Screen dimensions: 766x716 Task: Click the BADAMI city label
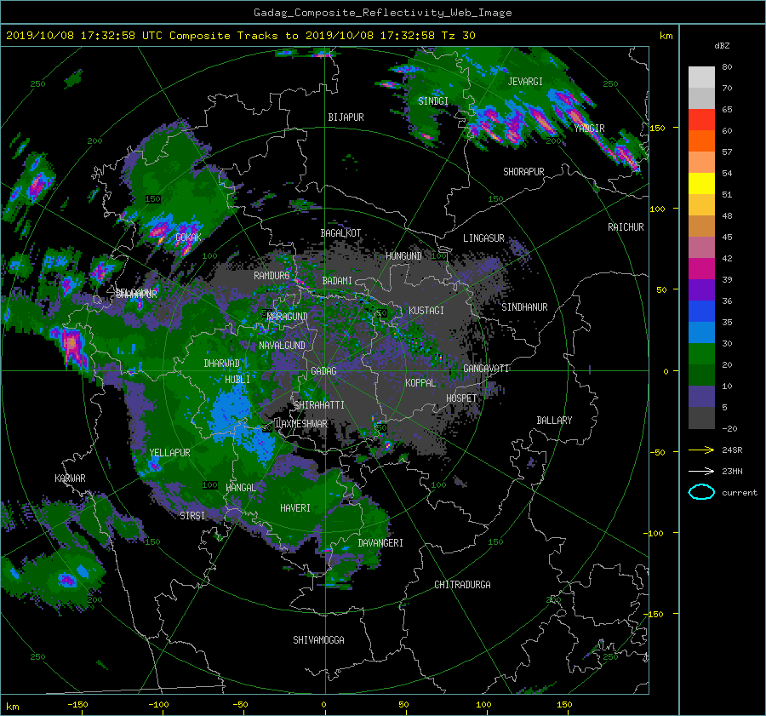point(337,281)
